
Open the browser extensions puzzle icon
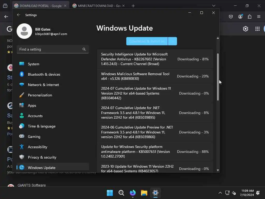[x=250, y=17]
